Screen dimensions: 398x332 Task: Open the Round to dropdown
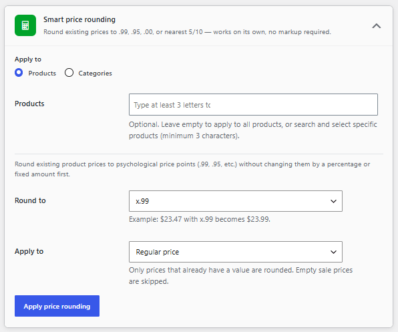[x=236, y=201]
